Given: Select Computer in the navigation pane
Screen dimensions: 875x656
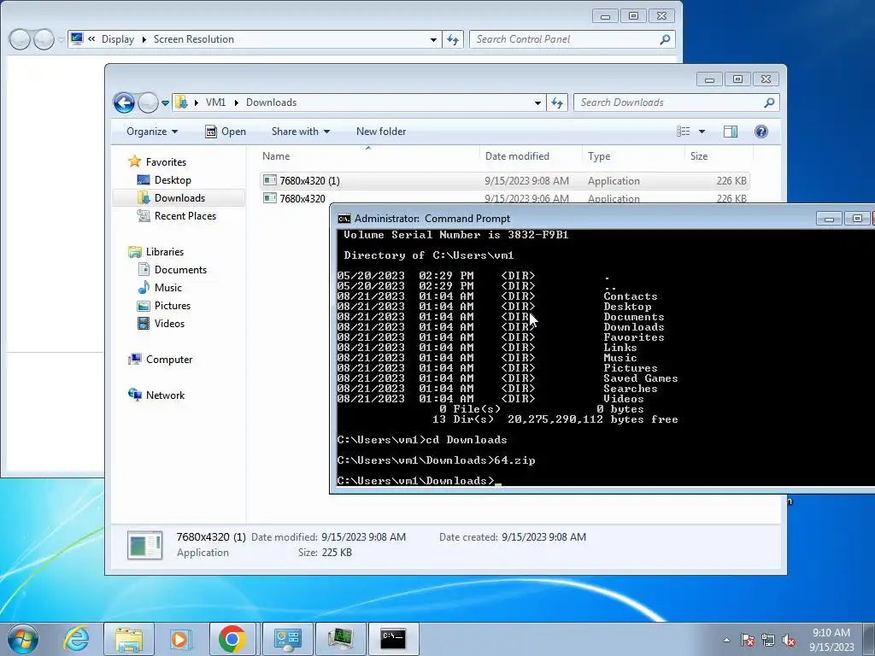Looking at the screenshot, I should coord(160,360).
